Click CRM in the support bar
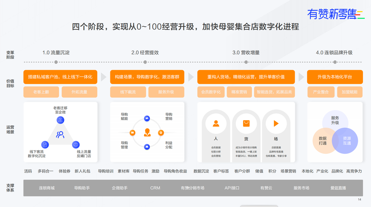This screenshot has height=207, width=371. 155,188
